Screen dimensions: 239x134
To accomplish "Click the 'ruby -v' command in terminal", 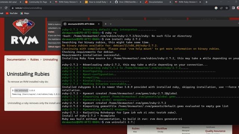I will point(111,33).
